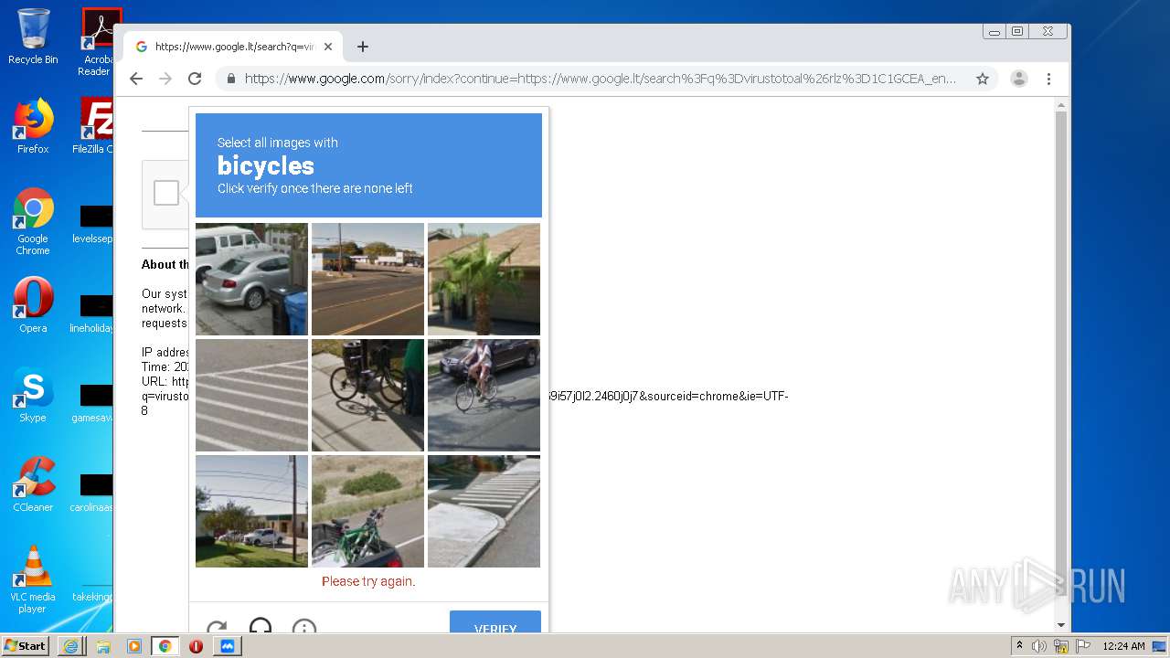Go back in Chrome
Viewport: 1170px width, 658px height.
click(136, 79)
